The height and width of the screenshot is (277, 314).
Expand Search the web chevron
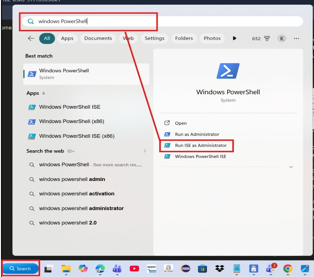click(x=145, y=151)
